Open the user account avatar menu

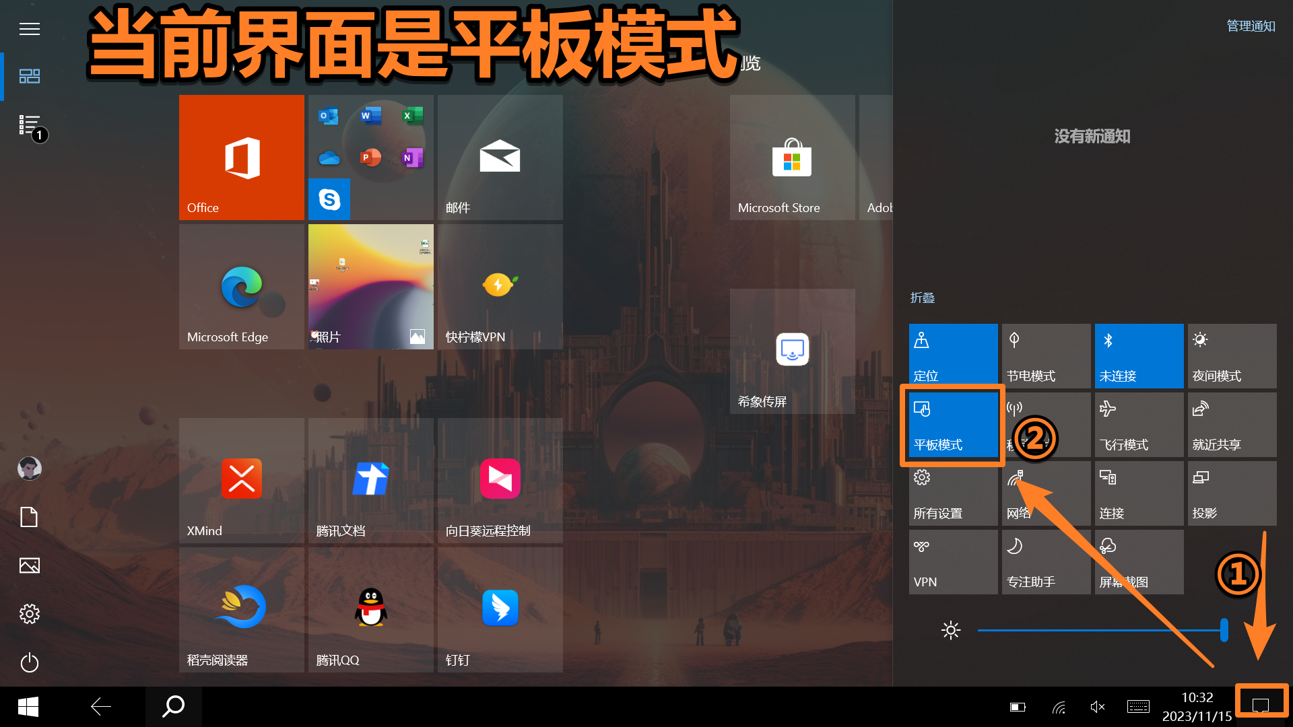tap(30, 468)
